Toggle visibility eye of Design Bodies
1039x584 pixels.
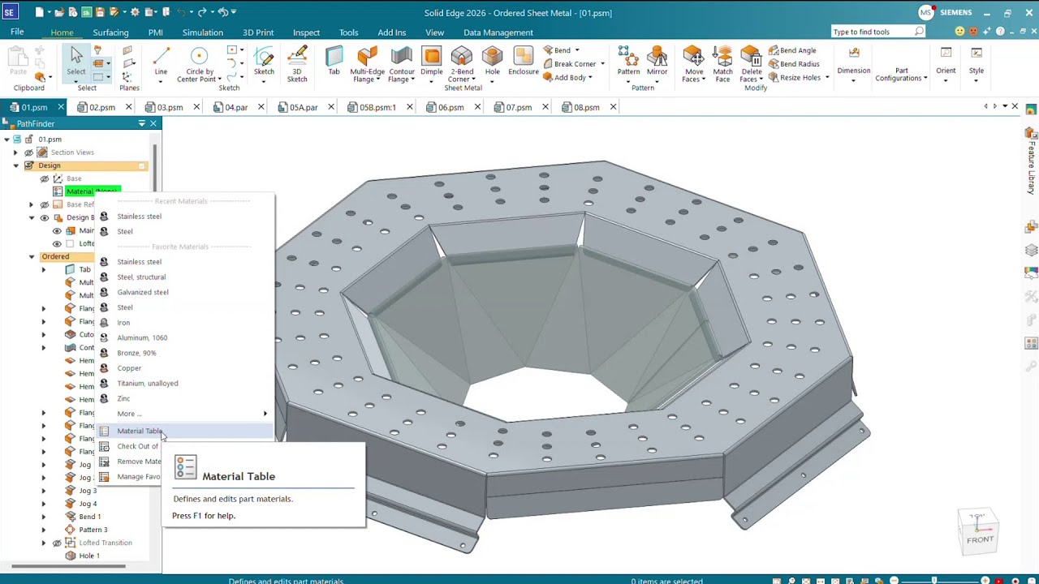coord(45,217)
